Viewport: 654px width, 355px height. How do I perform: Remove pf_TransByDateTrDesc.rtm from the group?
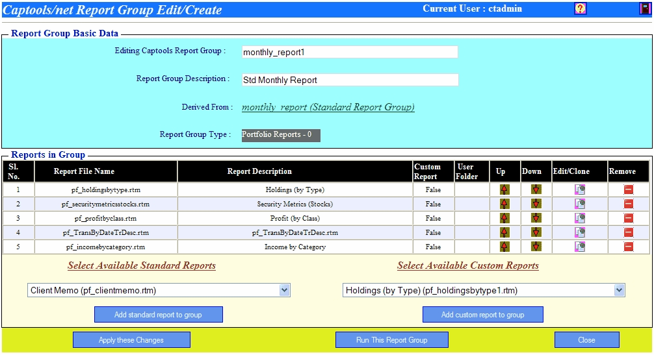628,232
